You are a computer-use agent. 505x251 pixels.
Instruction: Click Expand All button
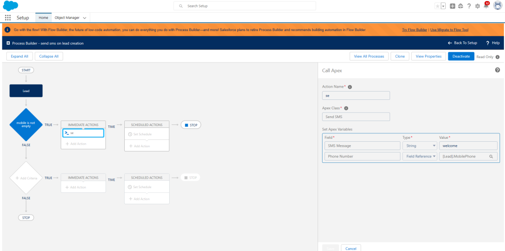[x=20, y=56]
